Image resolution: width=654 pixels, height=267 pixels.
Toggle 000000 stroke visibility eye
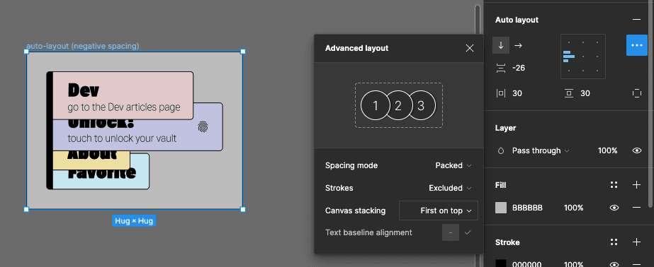(x=614, y=264)
